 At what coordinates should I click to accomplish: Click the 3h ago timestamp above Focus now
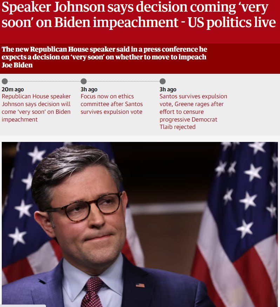coord(89,90)
